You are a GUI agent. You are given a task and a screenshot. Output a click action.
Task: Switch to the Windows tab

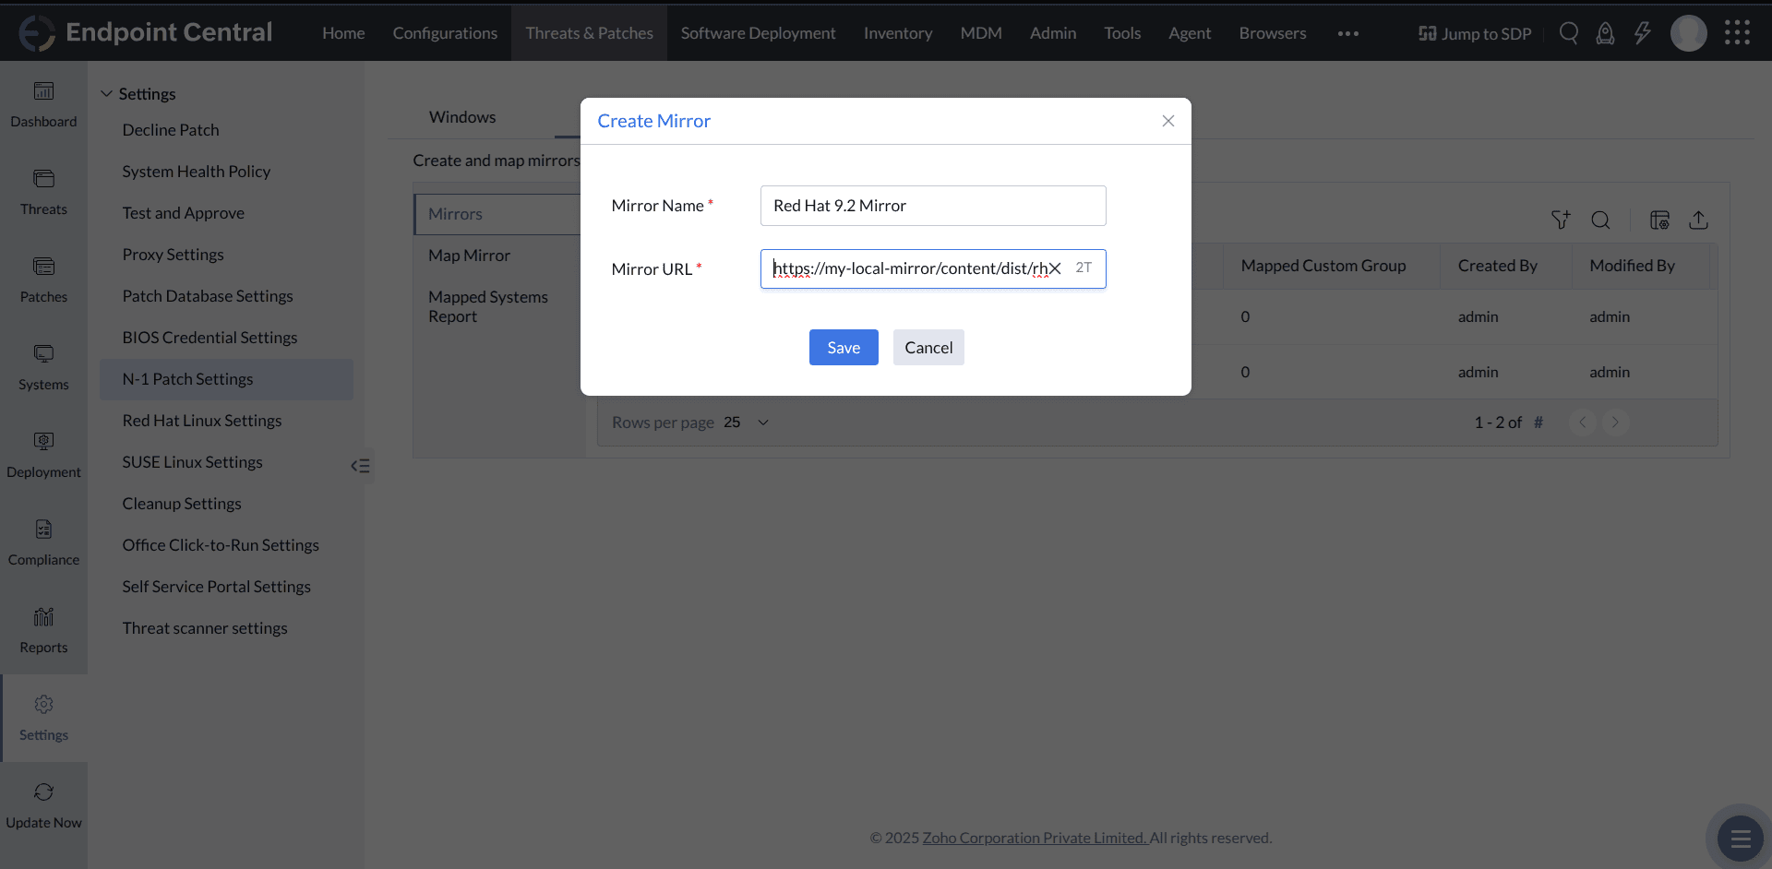click(x=462, y=117)
